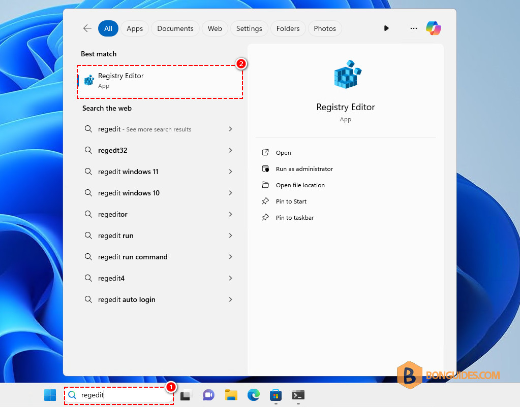The height and width of the screenshot is (407, 520).
Task: Switch to the Web filter tab
Action: tap(215, 28)
